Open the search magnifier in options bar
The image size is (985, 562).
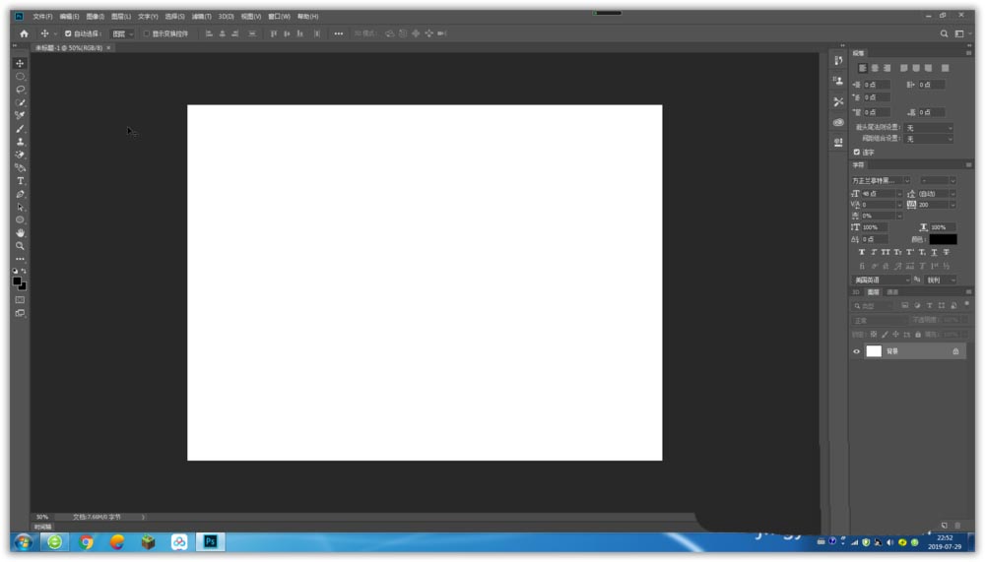tap(944, 33)
